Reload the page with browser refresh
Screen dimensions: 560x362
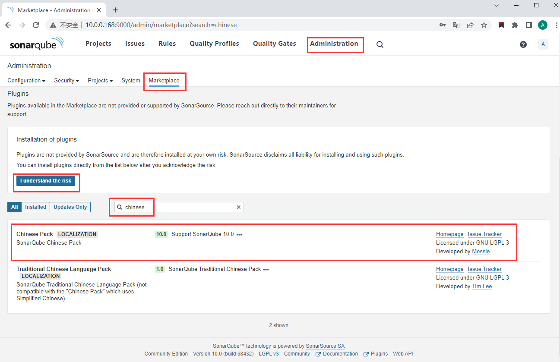pos(36,25)
